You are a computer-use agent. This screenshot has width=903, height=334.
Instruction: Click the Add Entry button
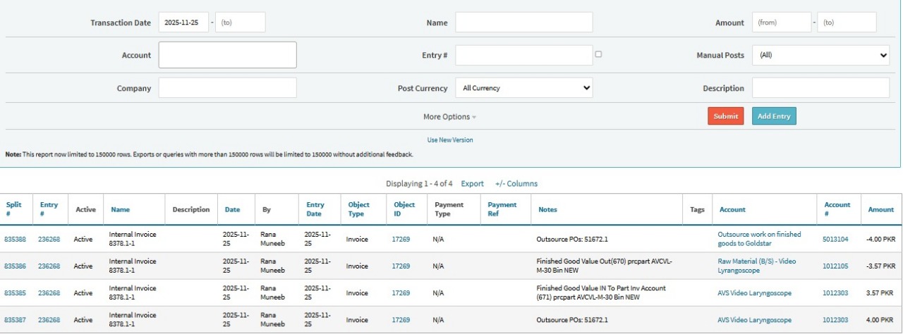pyautogui.click(x=773, y=116)
